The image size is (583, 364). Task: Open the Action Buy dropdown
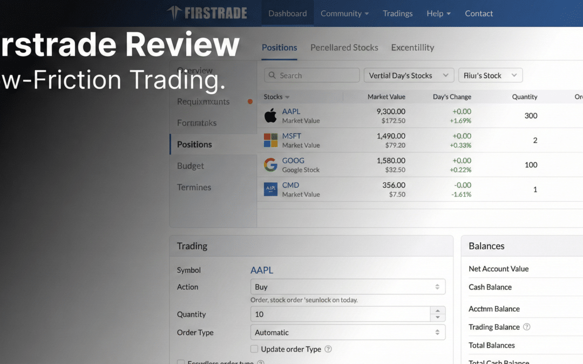click(348, 287)
